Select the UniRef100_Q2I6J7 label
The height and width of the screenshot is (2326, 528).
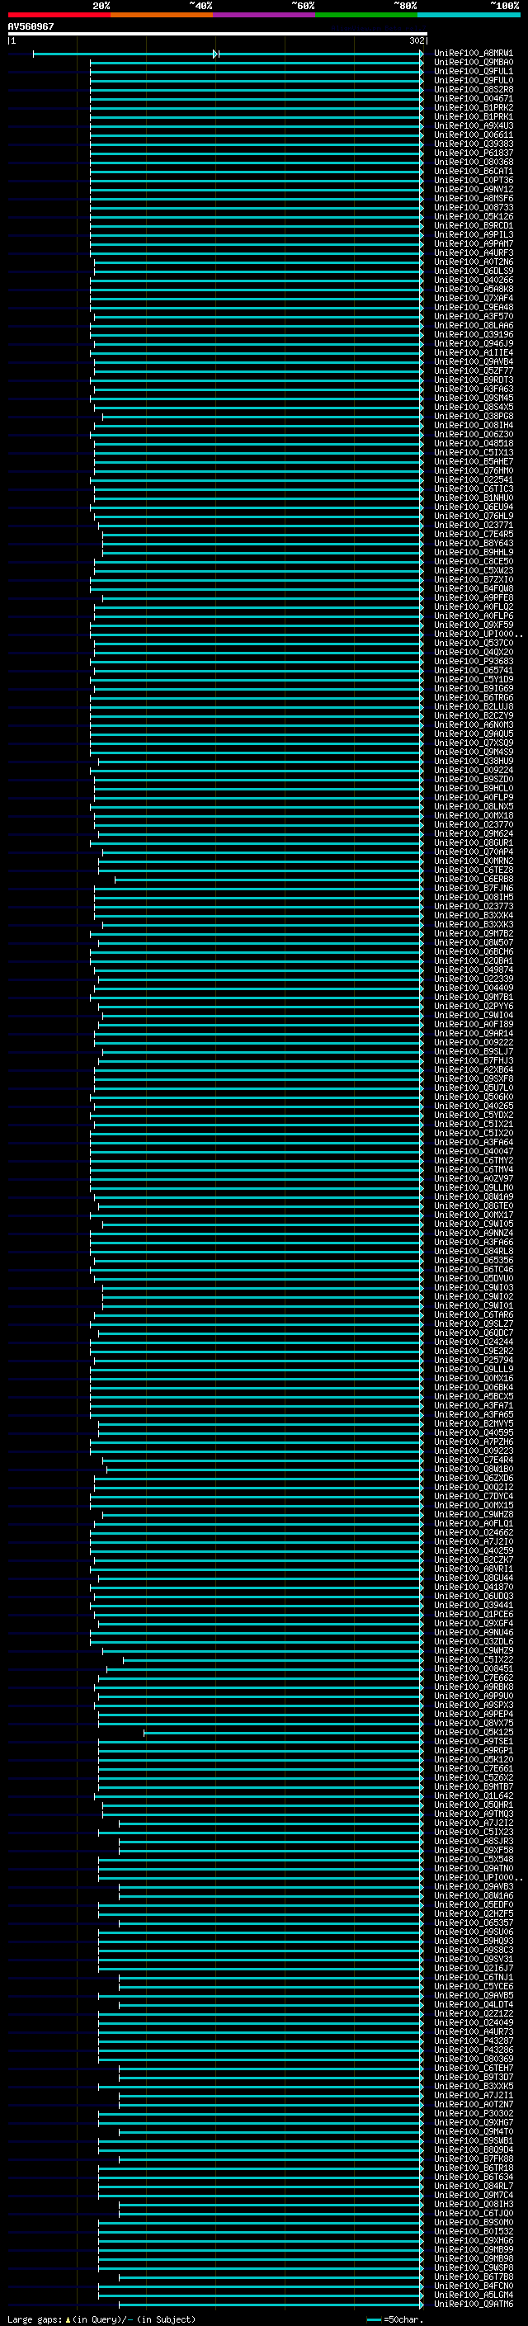point(473,1968)
